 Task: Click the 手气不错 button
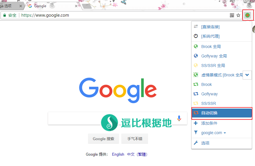point(135,139)
